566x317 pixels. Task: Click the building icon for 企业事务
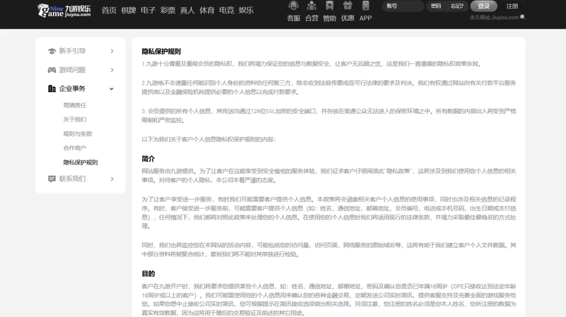[x=52, y=88]
